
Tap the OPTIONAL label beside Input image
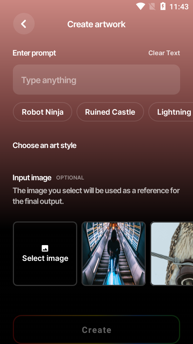pyautogui.click(x=70, y=178)
